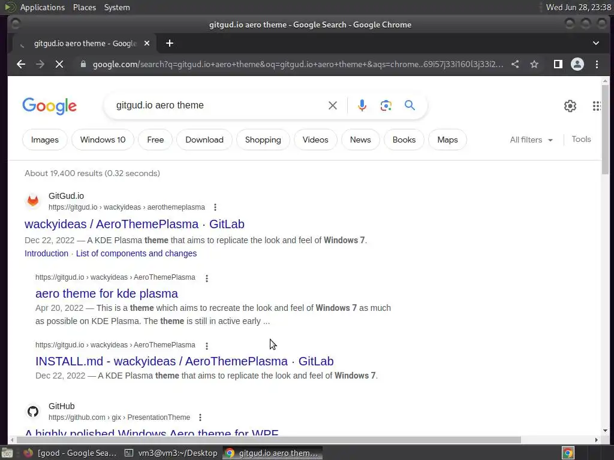Submit search with magnifier icon
Viewport: 614px width, 460px height.
pyautogui.click(x=410, y=105)
